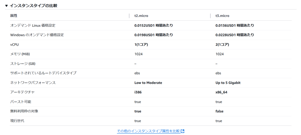Click the オンデマンド Linux 価格設定 row label
This screenshot has width=301, height=135.
(x=33, y=25)
